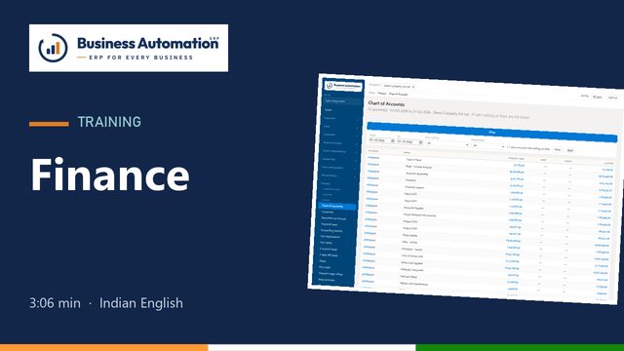Open the second 'All' filter dropdown

point(488,146)
